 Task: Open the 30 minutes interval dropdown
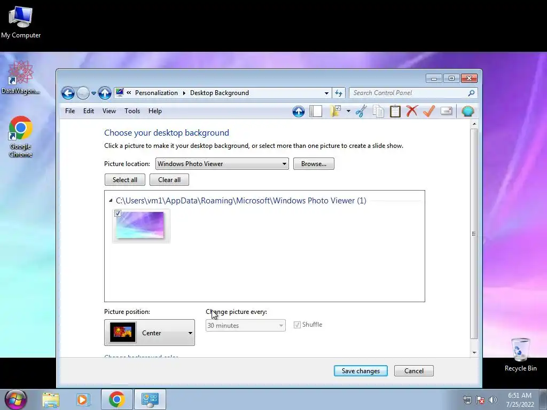(246, 325)
